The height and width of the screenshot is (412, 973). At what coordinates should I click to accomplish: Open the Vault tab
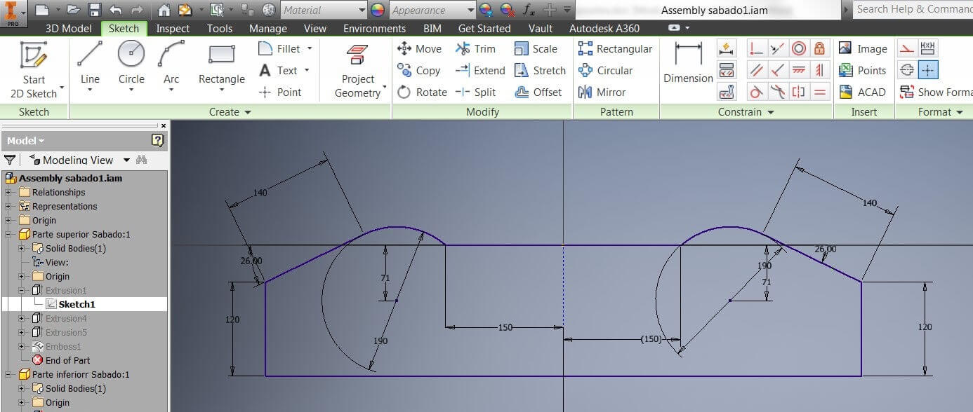click(x=541, y=28)
